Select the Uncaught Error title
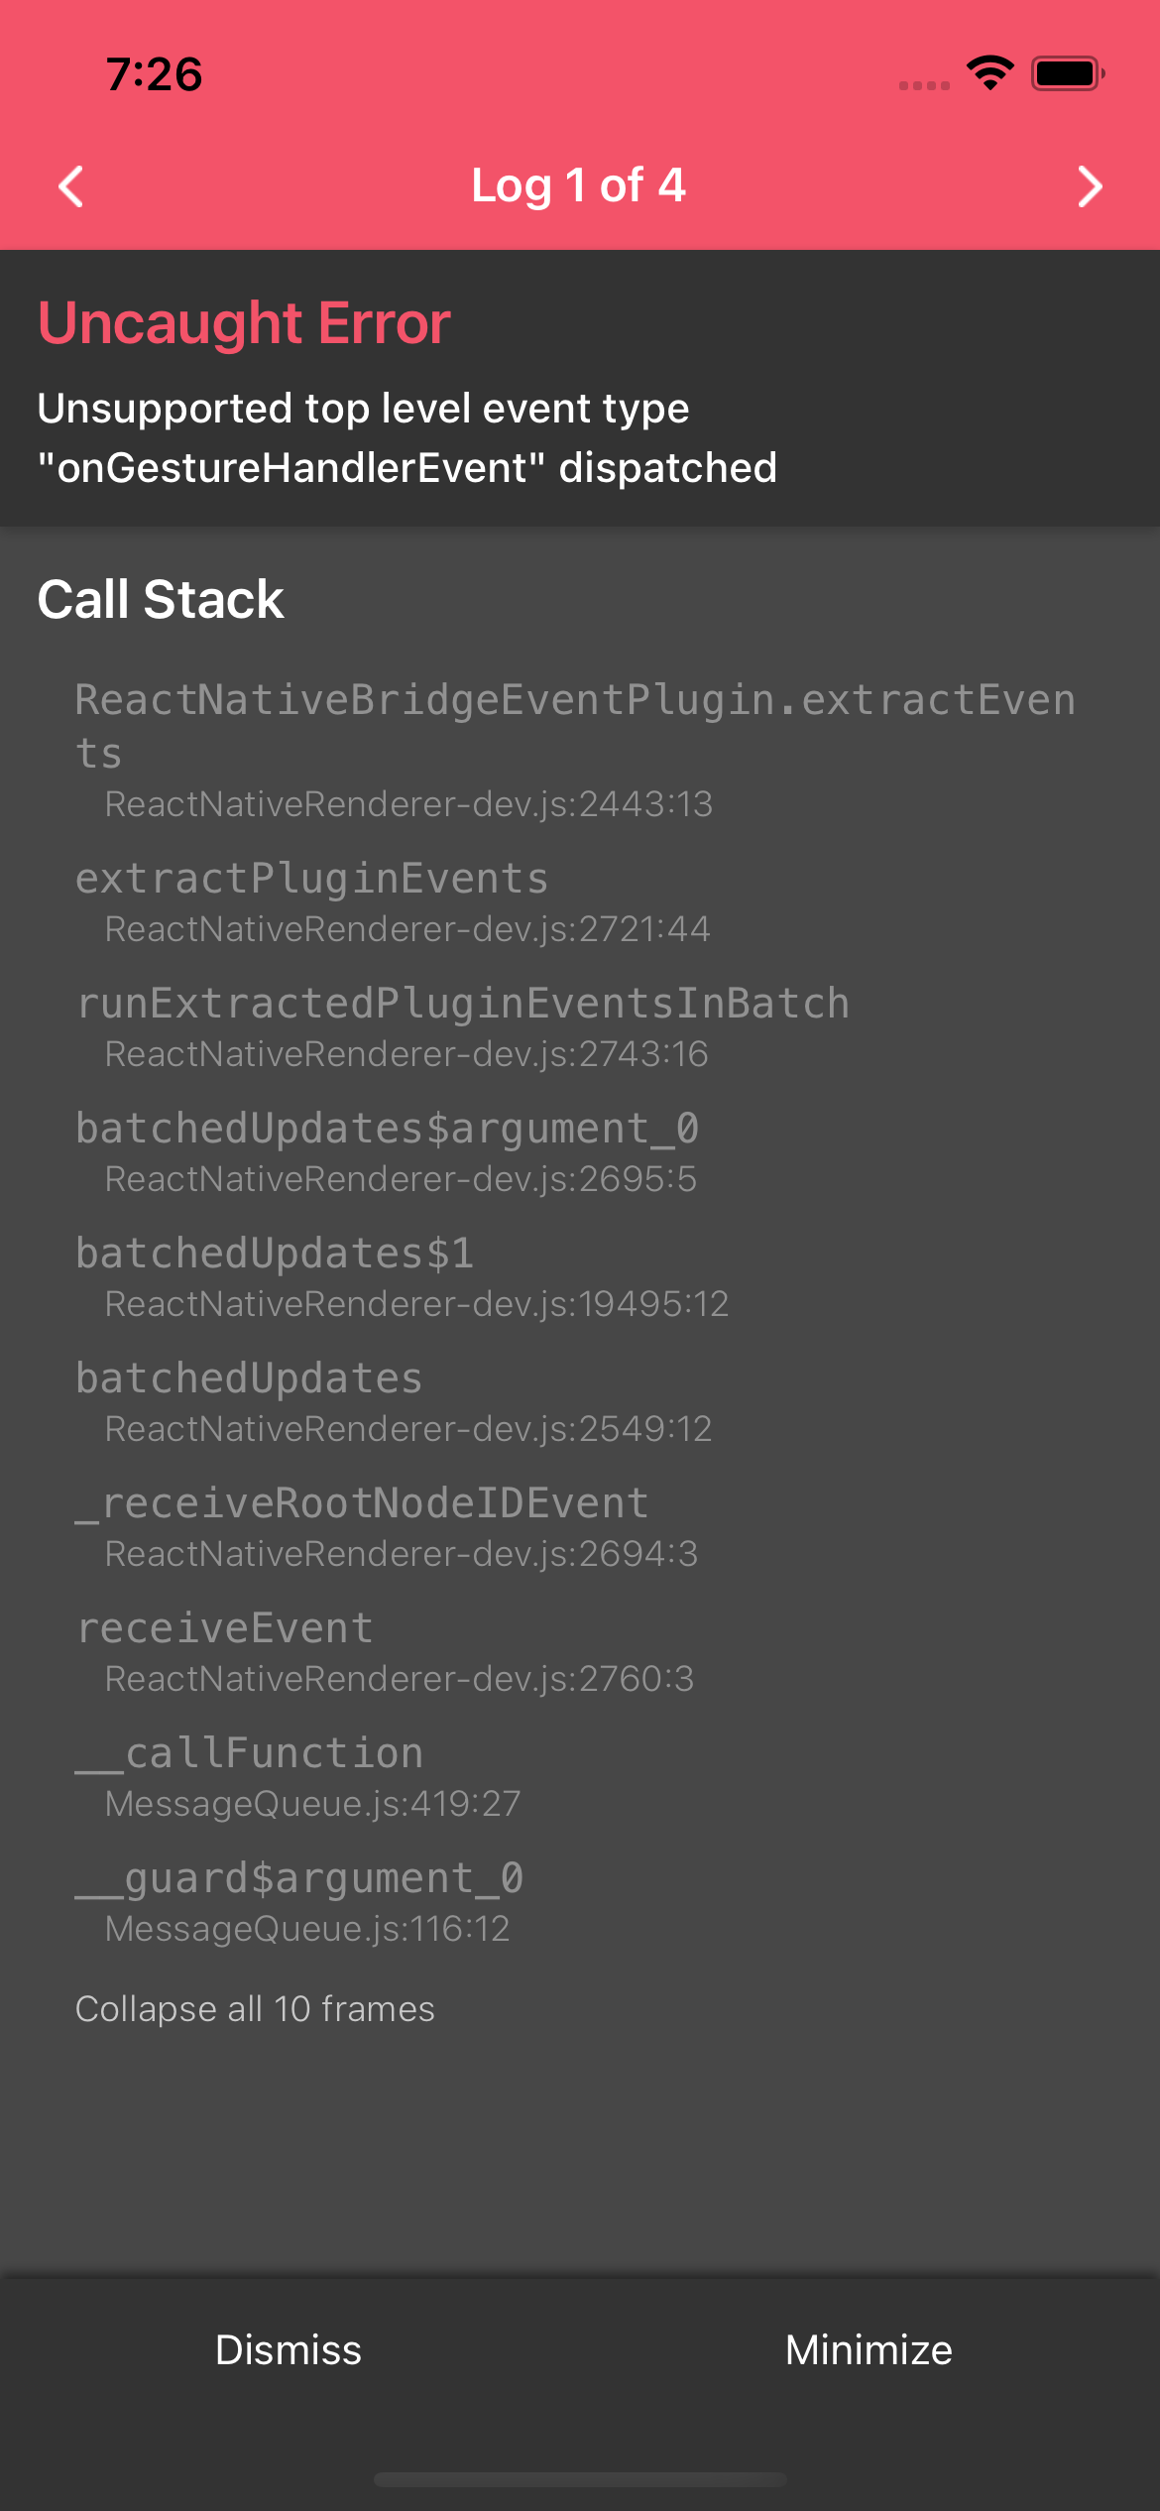Viewport: 1160px width, 2511px height. point(243,322)
